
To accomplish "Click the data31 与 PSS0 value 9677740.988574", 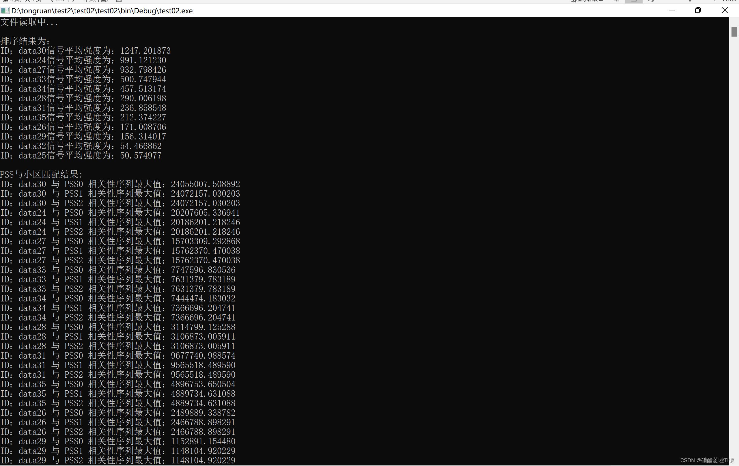I will (x=203, y=355).
